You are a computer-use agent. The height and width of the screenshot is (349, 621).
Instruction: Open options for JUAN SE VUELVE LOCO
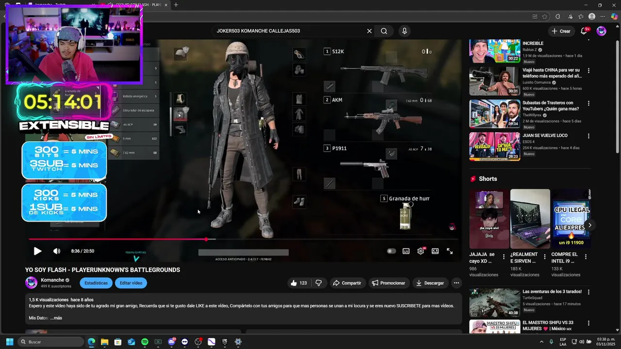pos(588,136)
